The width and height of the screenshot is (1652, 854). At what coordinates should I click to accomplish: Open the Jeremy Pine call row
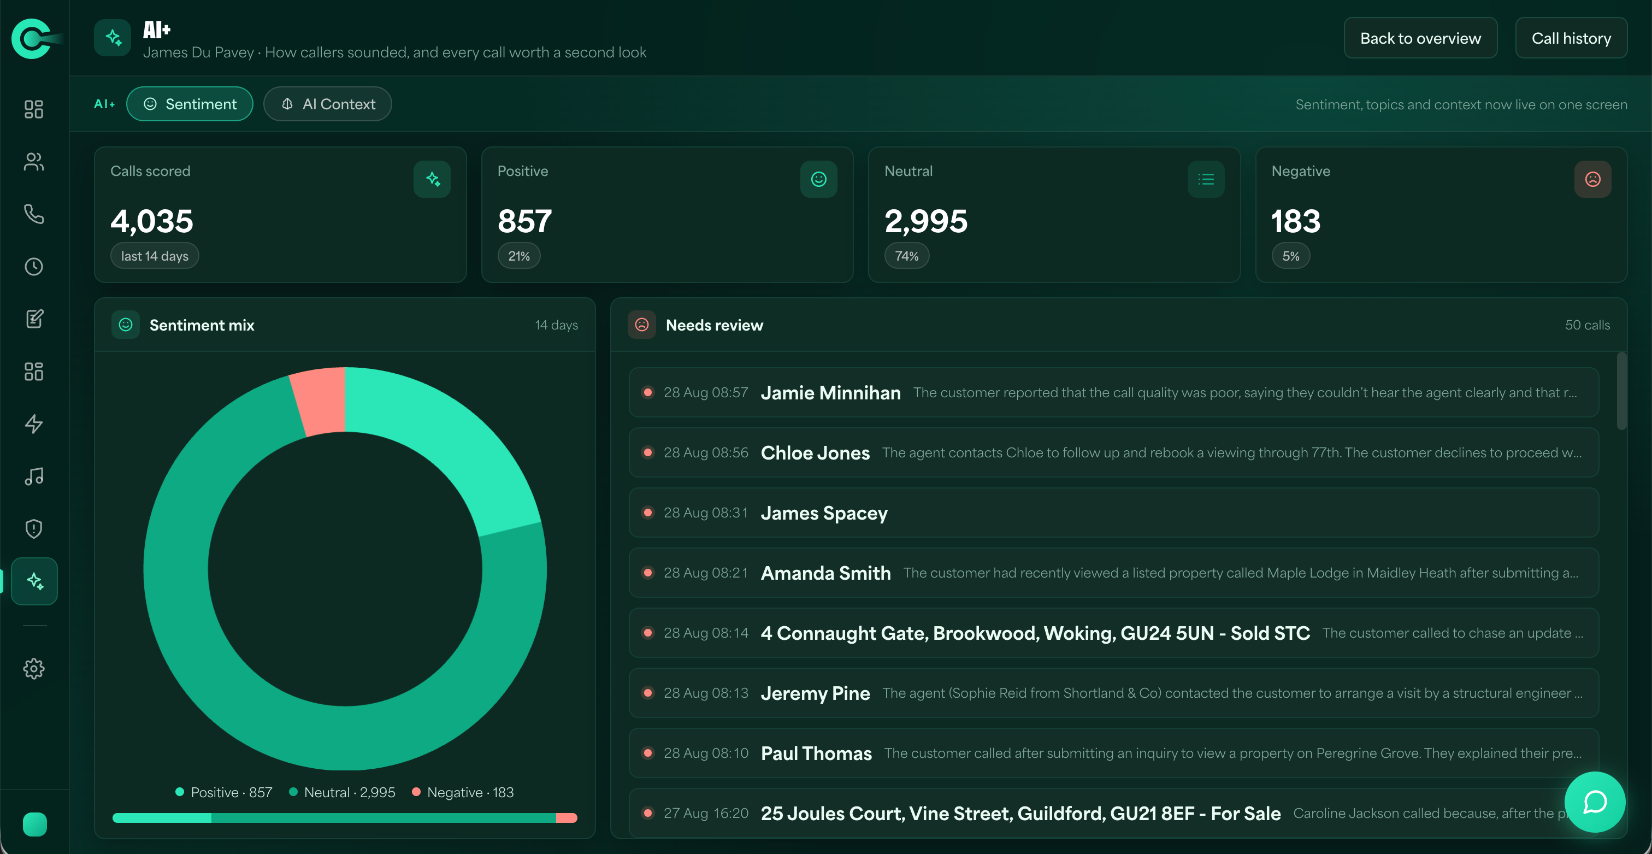click(1114, 693)
